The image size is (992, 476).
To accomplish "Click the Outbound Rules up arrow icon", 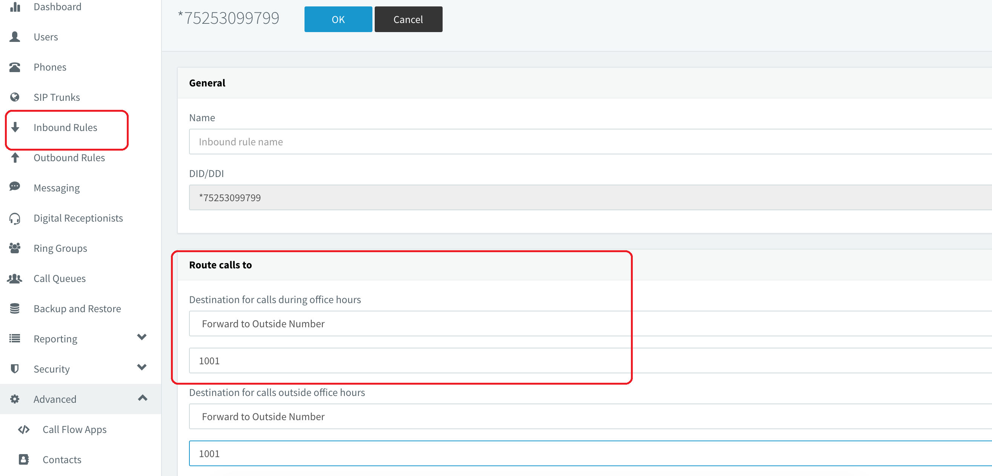I will click(15, 157).
